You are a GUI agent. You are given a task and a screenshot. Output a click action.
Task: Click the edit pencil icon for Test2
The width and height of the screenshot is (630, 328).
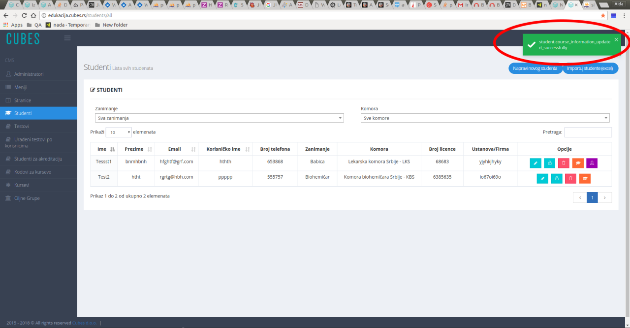(542, 179)
